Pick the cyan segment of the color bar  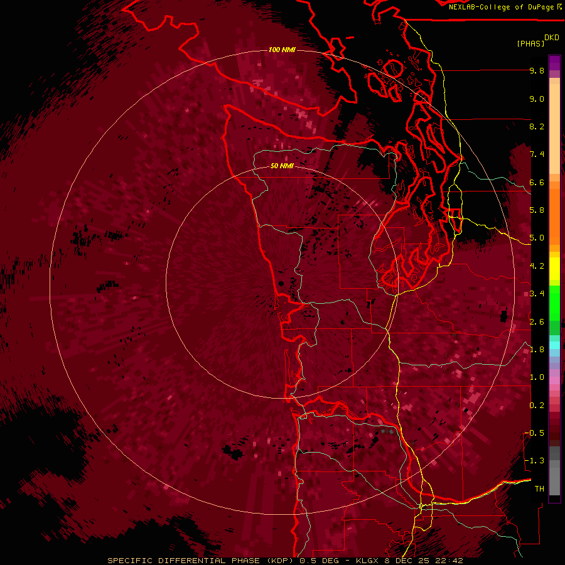(x=554, y=345)
